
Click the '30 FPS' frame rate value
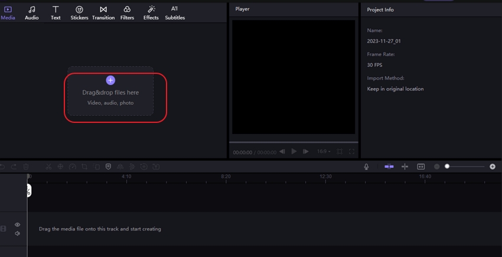[374, 65]
